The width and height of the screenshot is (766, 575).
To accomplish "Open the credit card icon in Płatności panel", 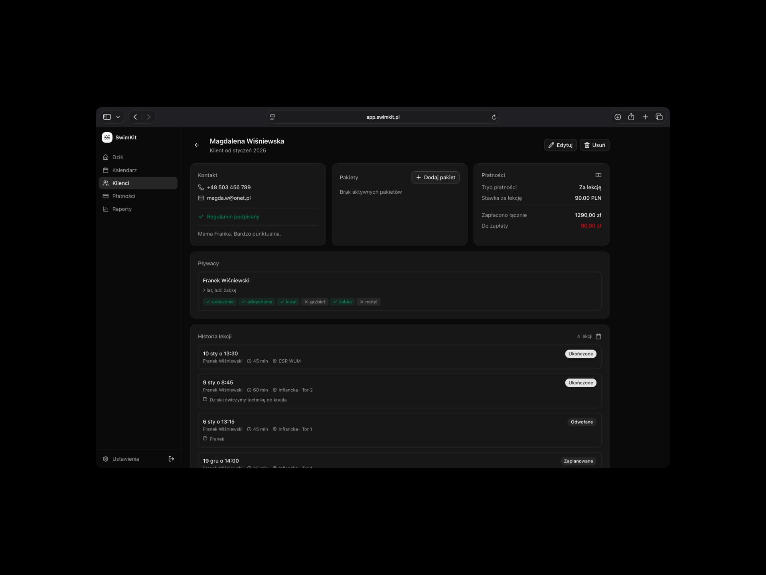I will coord(598,175).
